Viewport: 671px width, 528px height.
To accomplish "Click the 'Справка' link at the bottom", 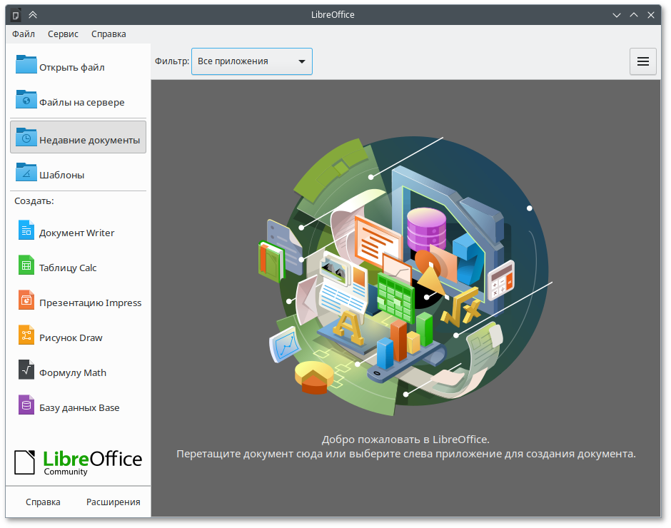I will pos(42,502).
